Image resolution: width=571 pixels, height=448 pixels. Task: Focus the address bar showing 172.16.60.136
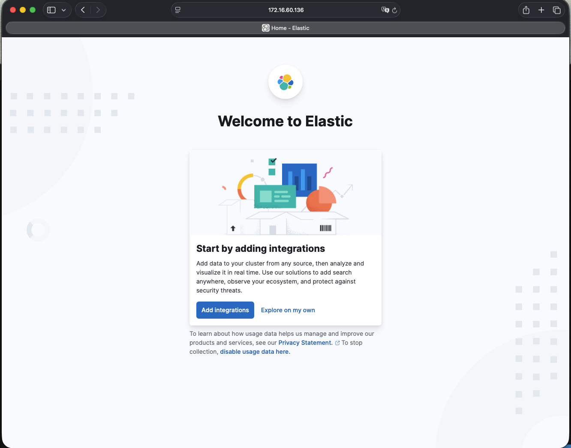tap(286, 10)
